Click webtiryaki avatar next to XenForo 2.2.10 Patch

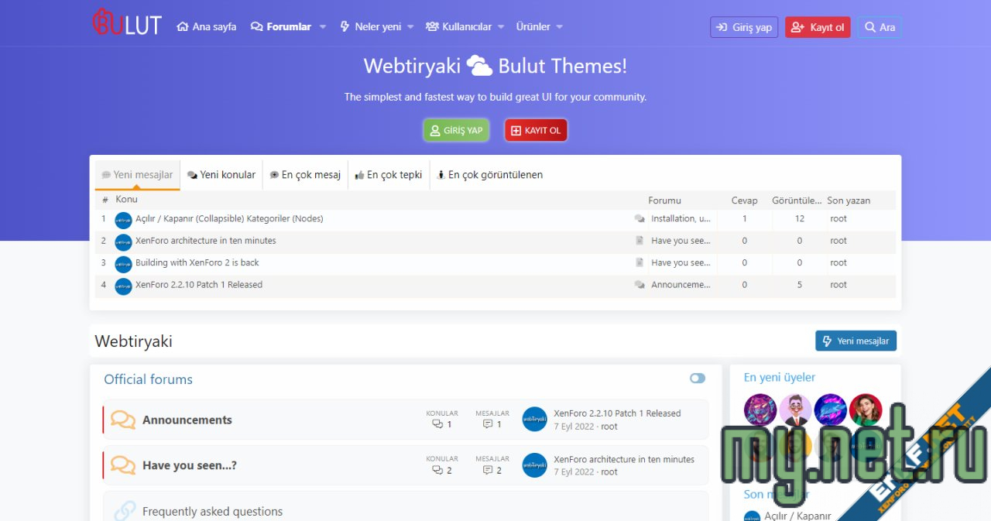(534, 419)
